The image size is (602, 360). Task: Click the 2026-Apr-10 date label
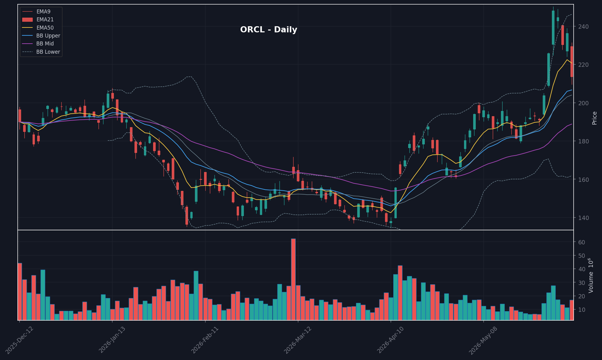click(391, 340)
